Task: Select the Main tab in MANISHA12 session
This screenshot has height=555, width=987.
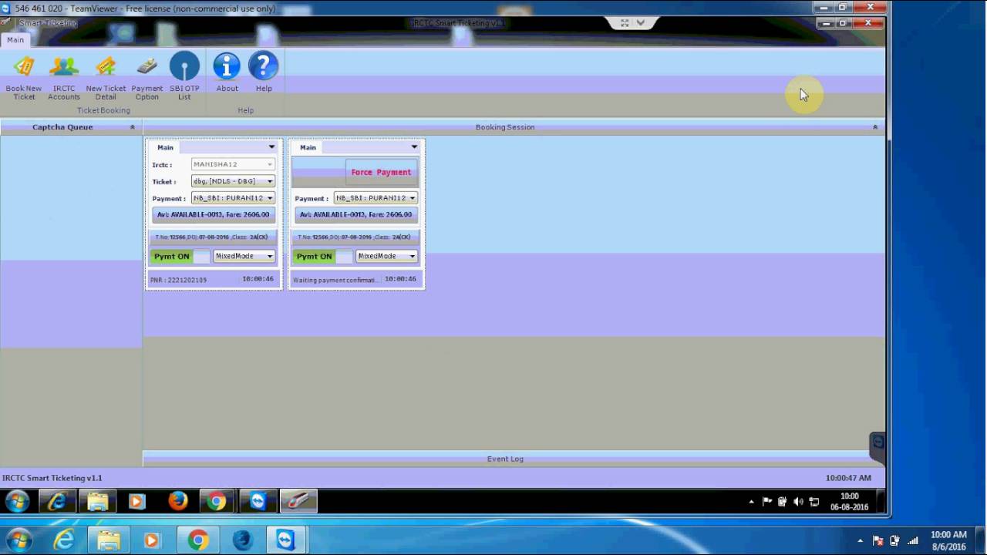Action: pyautogui.click(x=165, y=147)
